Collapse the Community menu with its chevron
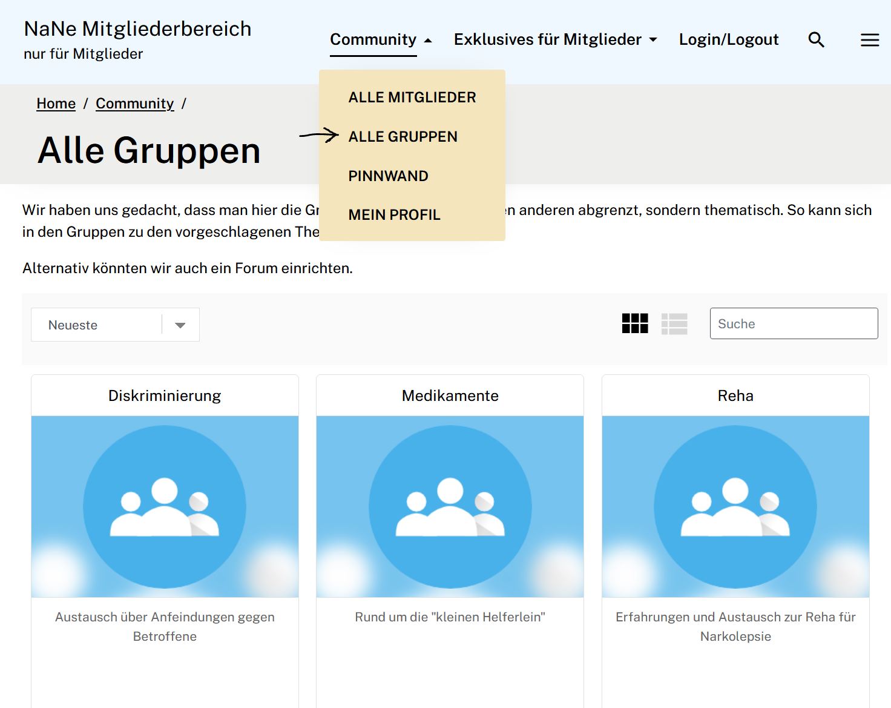The width and height of the screenshot is (891, 708). (427, 39)
